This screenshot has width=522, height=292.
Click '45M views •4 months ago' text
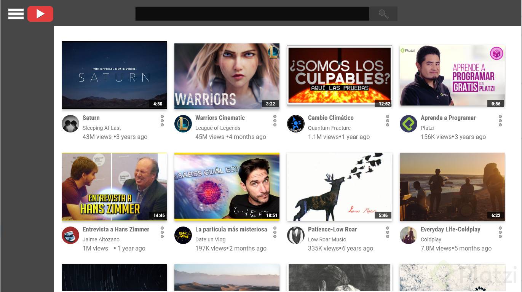click(231, 137)
